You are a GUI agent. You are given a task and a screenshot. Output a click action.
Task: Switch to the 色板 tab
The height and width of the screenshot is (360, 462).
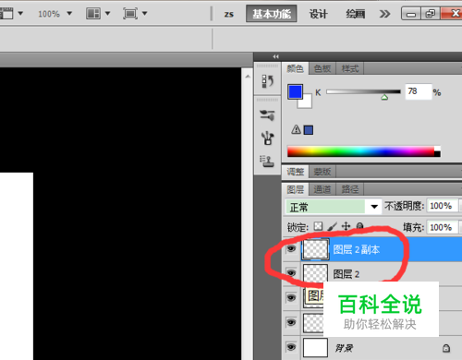(322, 68)
